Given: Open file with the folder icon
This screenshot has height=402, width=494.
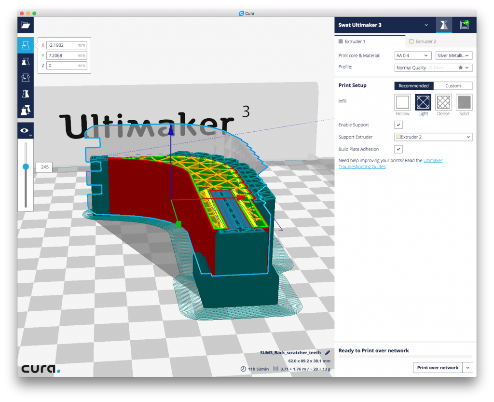Looking at the screenshot, I should (x=26, y=25).
